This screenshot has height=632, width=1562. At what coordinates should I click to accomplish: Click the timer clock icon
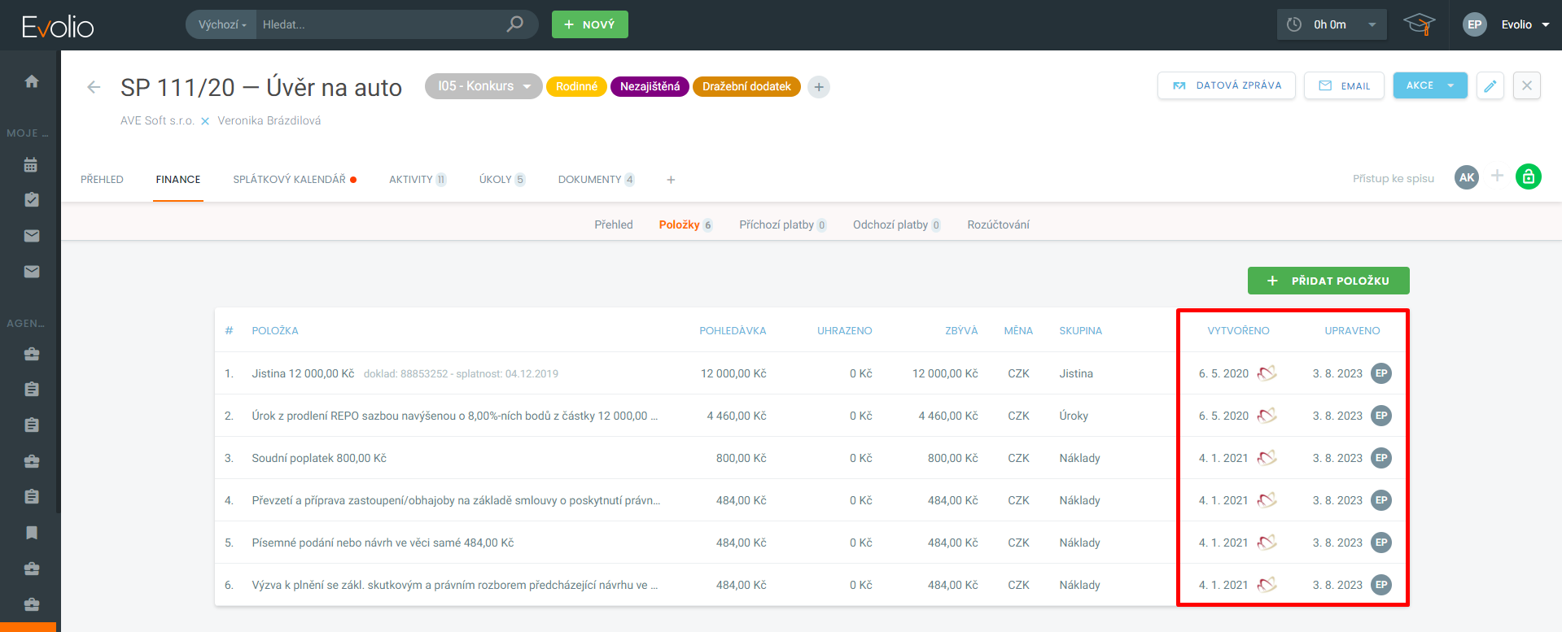point(1294,24)
